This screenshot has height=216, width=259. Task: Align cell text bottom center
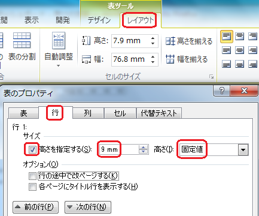click(x=239, y=64)
